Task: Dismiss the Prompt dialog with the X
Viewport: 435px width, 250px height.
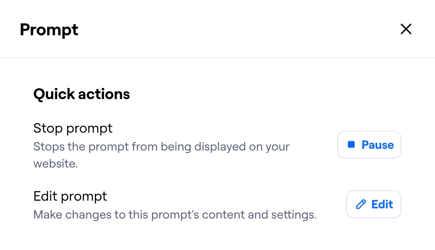Action: [406, 29]
